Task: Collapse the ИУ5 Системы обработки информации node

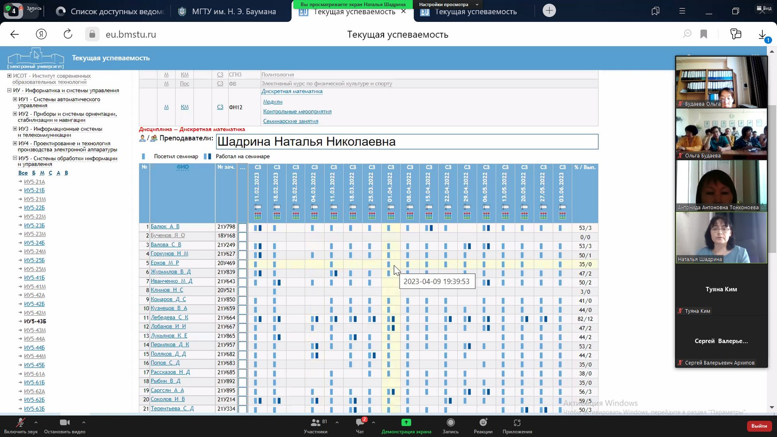Action: point(15,158)
